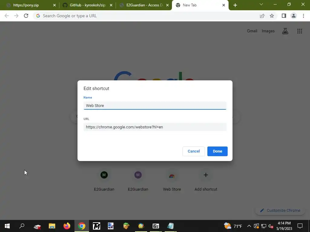Close the GitHub tab
This screenshot has width=310, height=232.
pyautogui.click(x=111, y=5)
